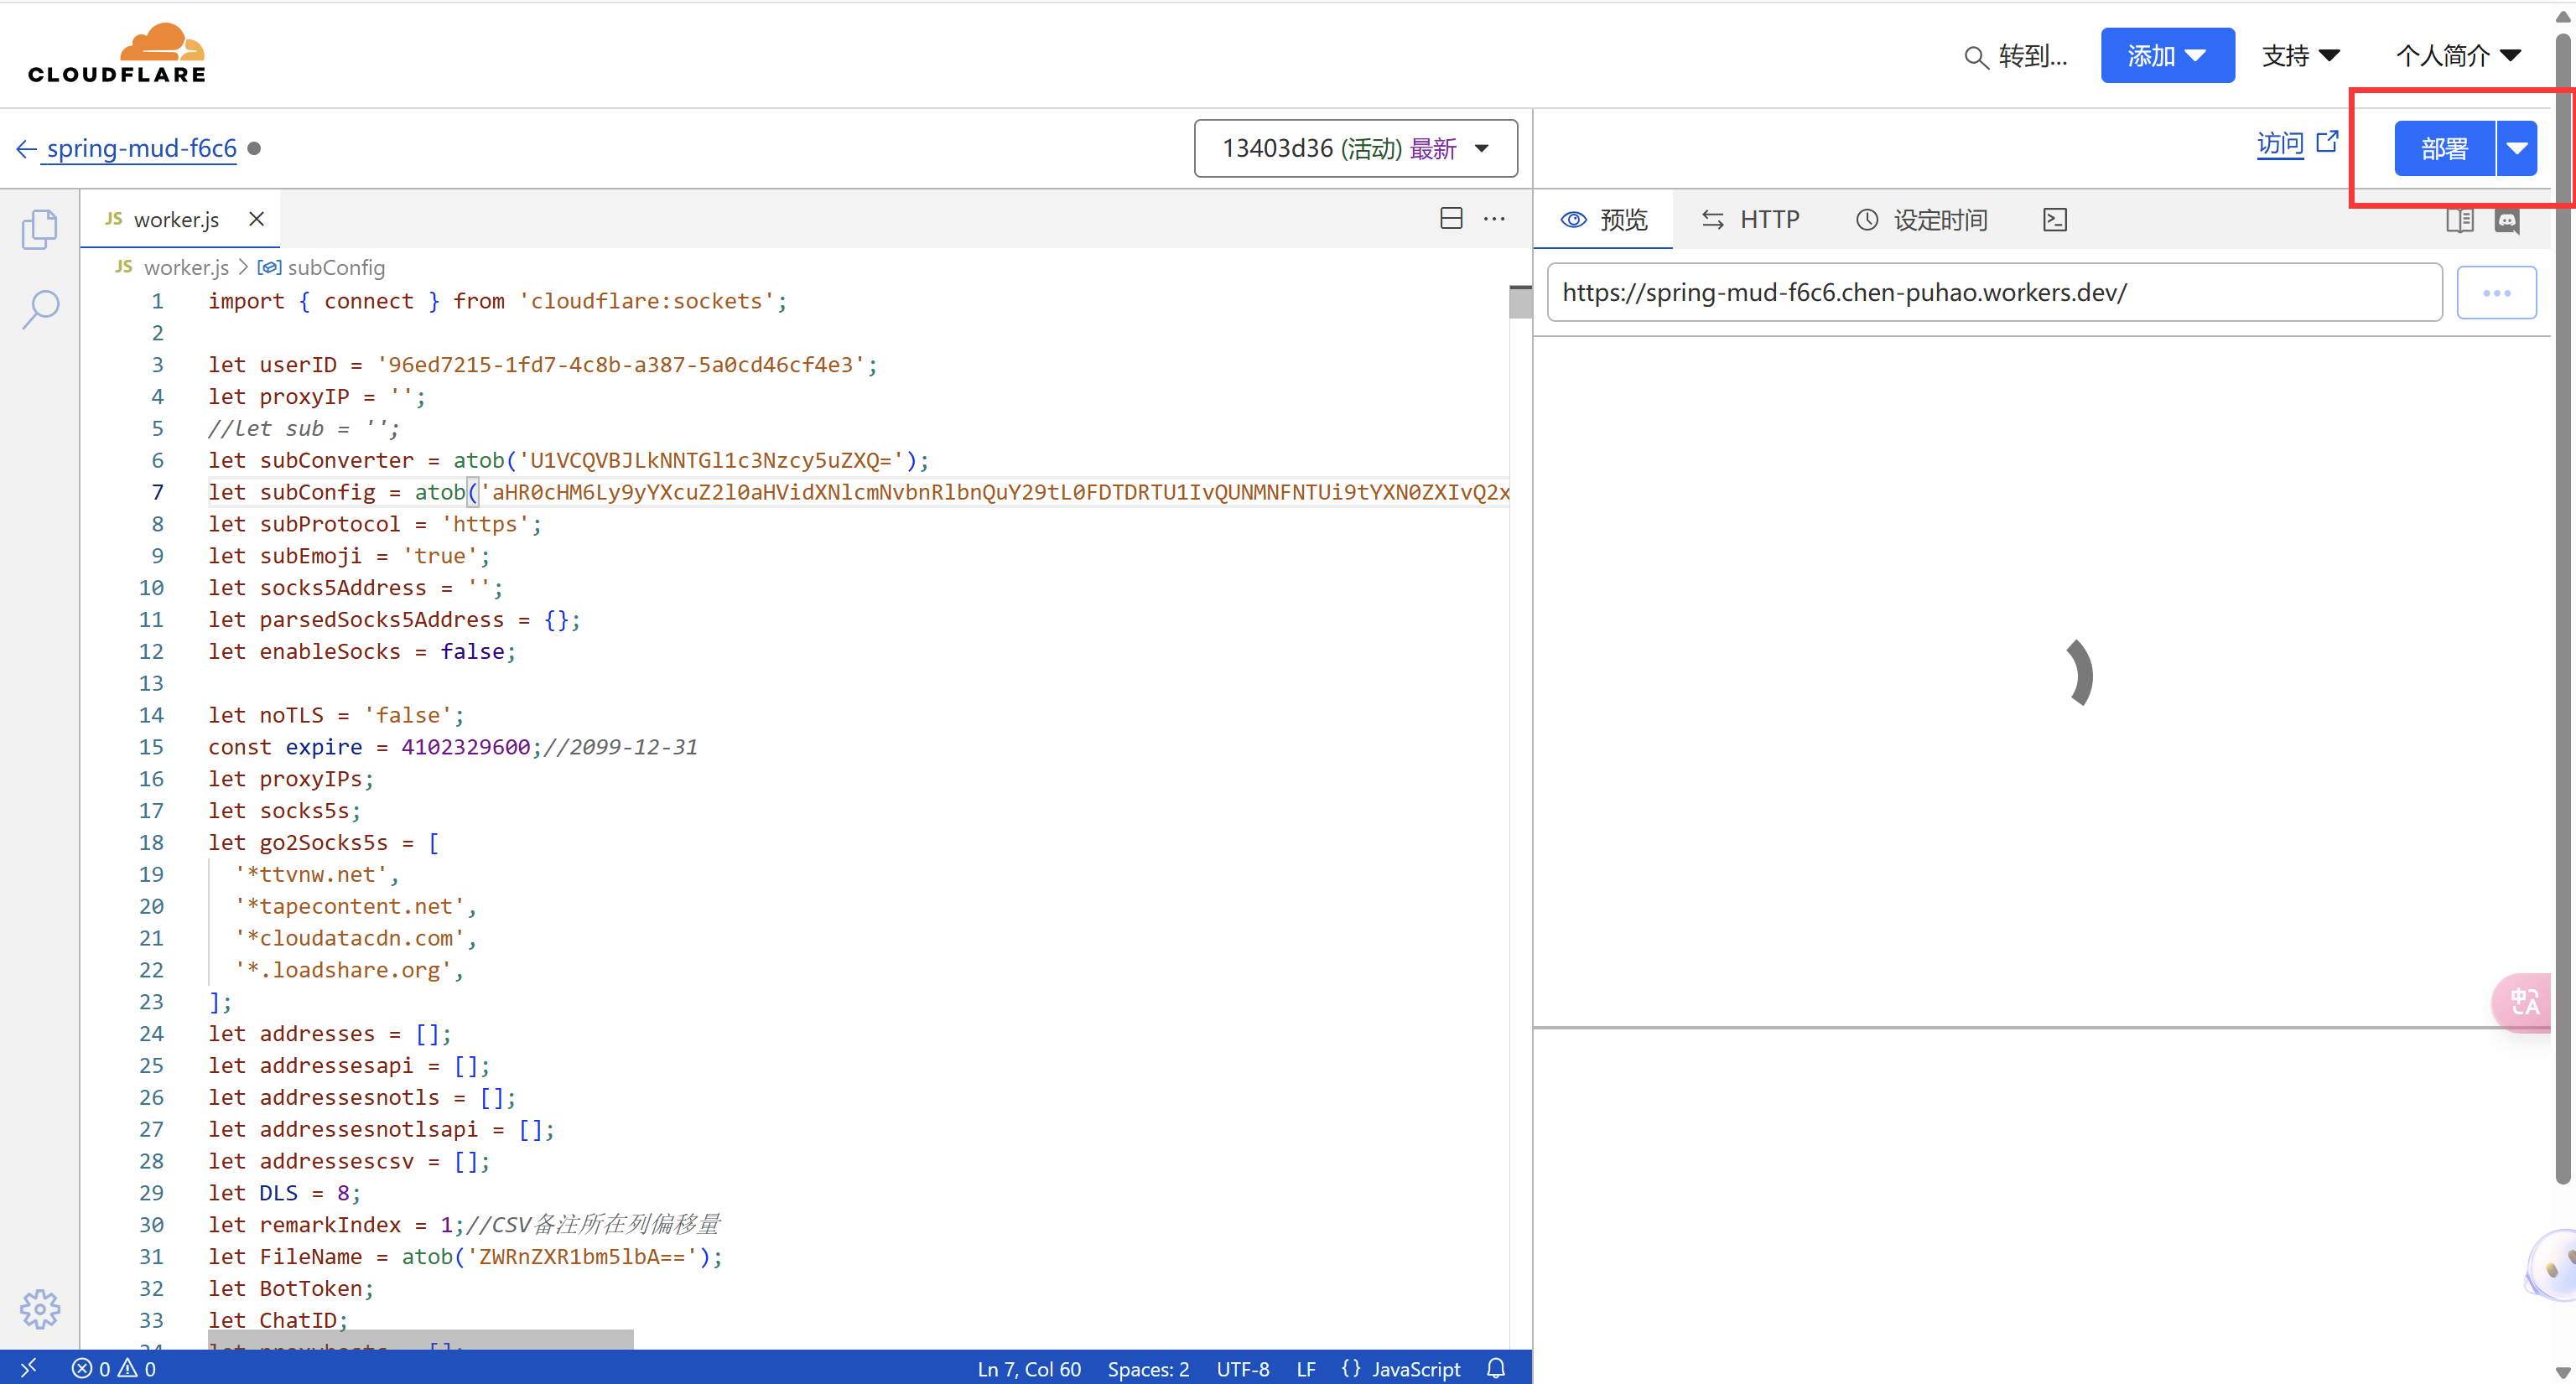Click the back arrow before spring-mud-f6c6
Image resolution: width=2576 pixels, height=1384 pixels.
click(x=26, y=149)
